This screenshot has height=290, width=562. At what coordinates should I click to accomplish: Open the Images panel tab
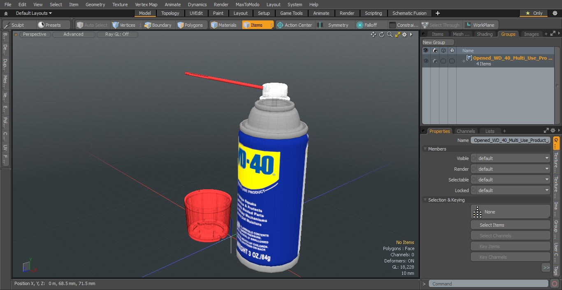tap(531, 34)
